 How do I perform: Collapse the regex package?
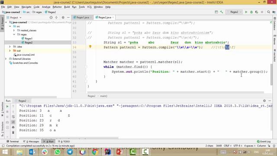tap(14, 35)
